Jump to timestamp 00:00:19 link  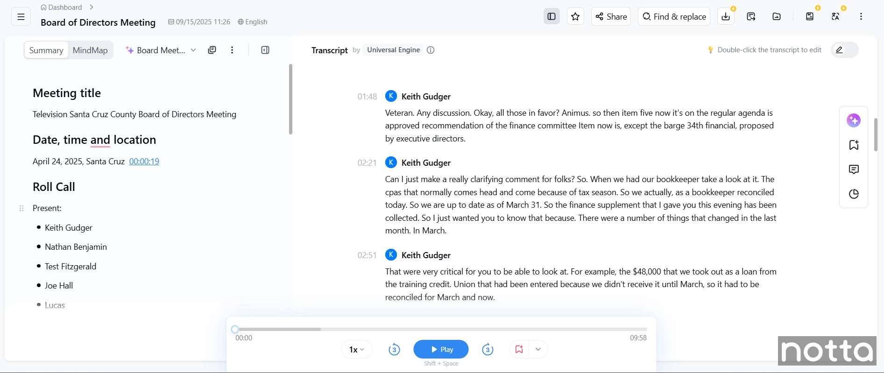(x=144, y=162)
